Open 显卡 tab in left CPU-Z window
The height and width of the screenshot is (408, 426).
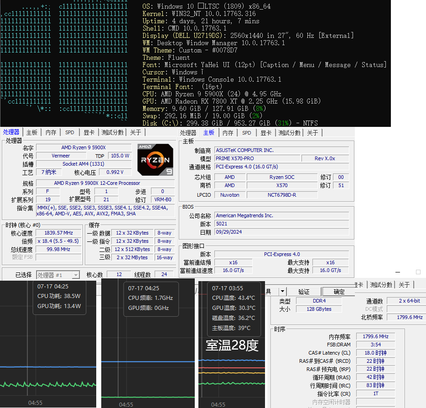coord(89,132)
